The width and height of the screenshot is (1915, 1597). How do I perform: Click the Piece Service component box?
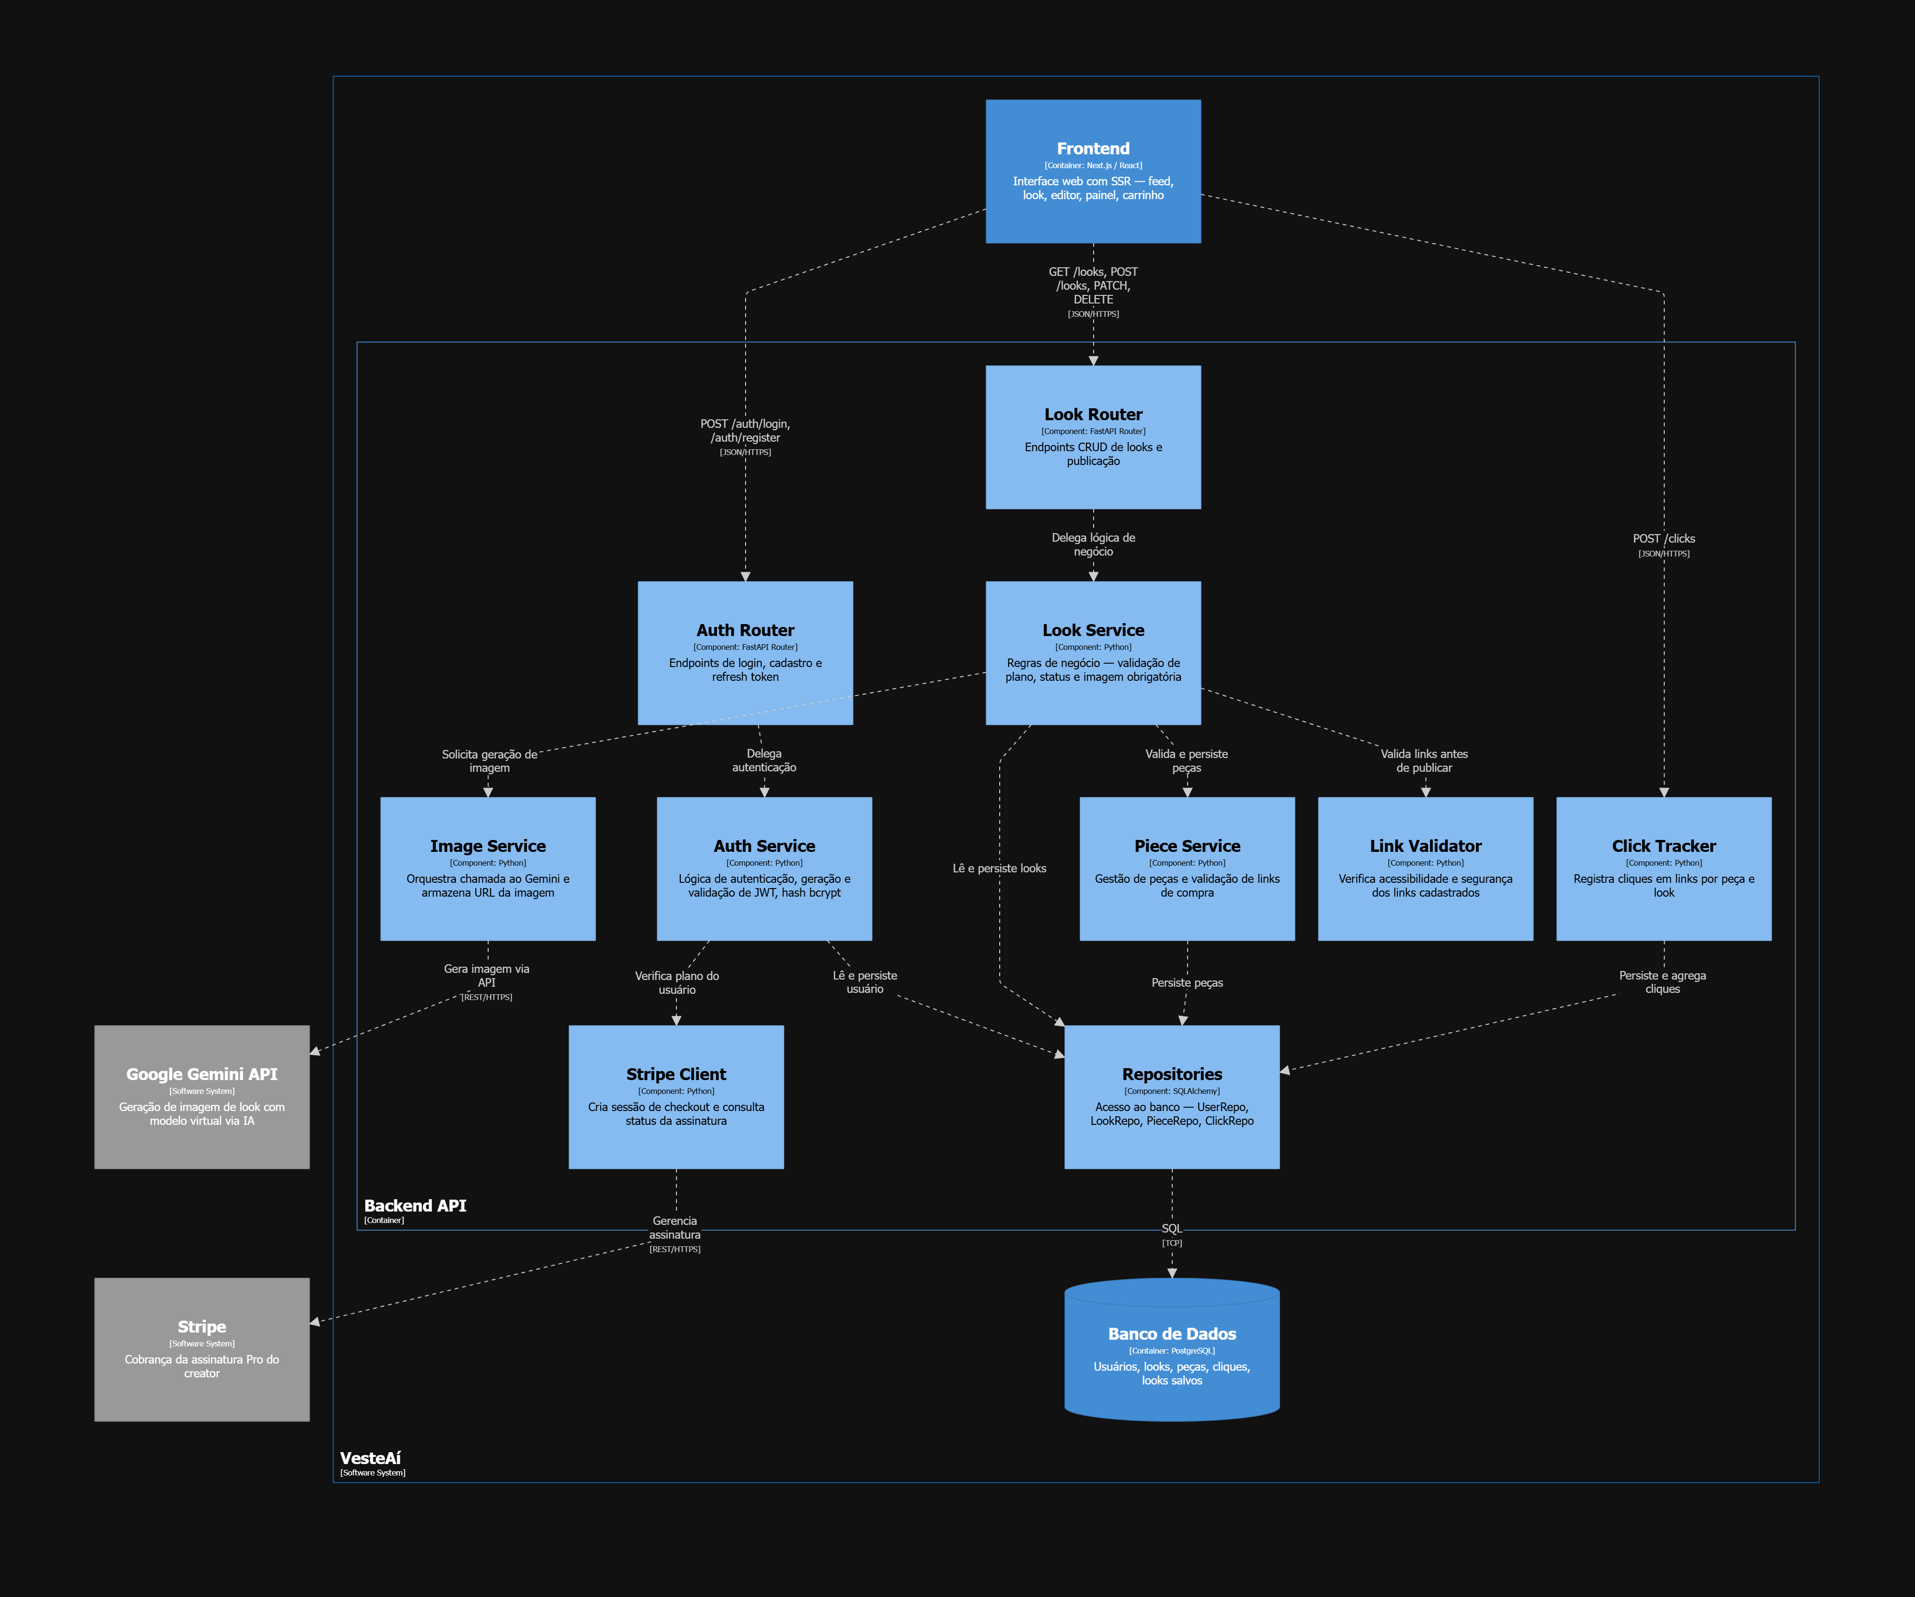(x=1188, y=869)
